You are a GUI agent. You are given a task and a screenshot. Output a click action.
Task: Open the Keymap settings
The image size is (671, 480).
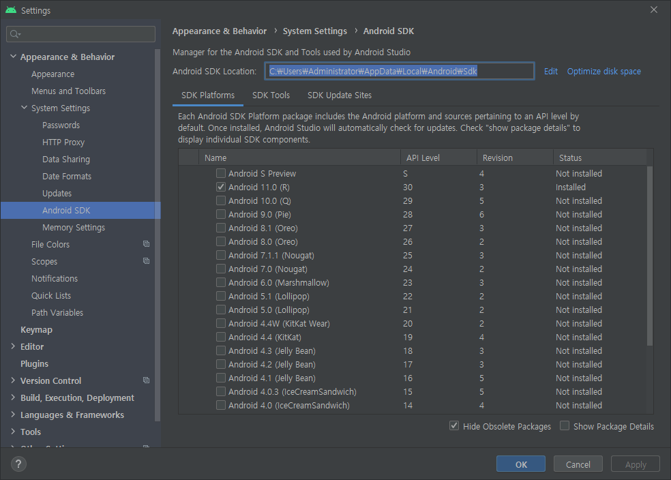coord(36,330)
